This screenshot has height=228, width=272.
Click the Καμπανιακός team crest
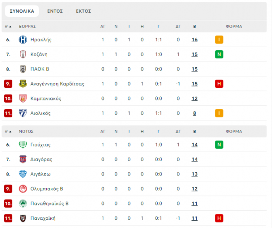tap(23, 99)
